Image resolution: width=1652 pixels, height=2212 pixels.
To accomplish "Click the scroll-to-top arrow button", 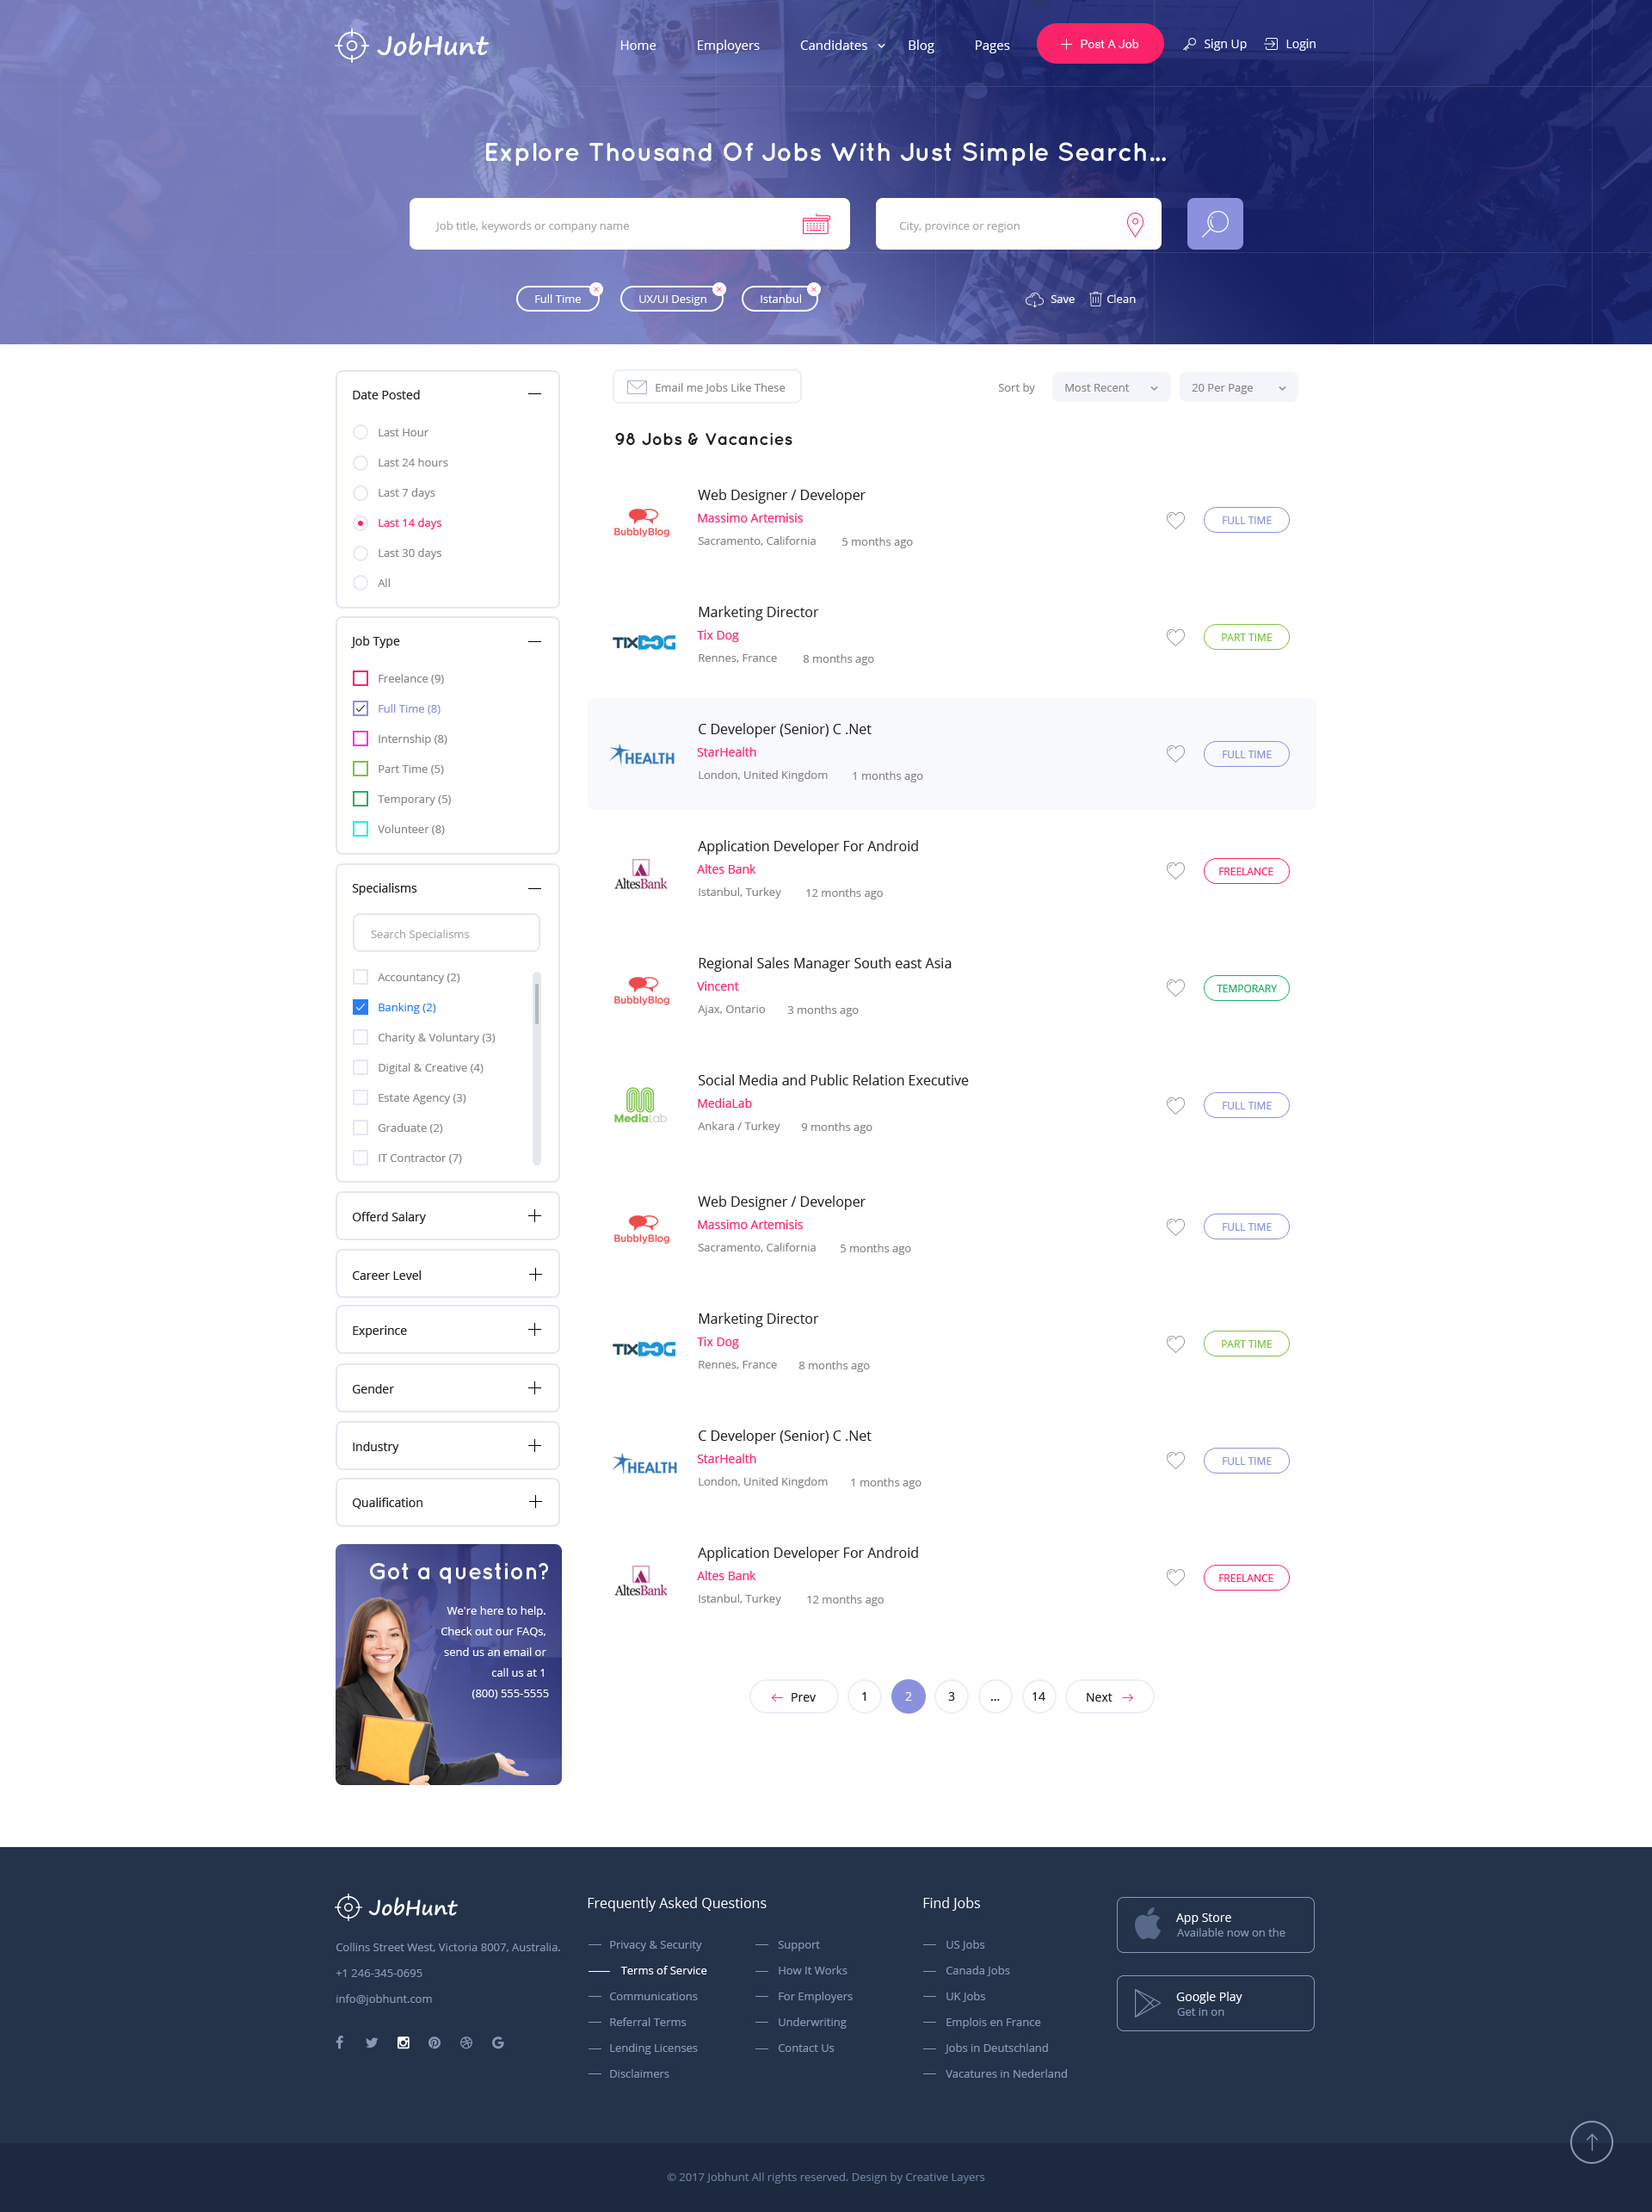I will click(x=1591, y=2141).
